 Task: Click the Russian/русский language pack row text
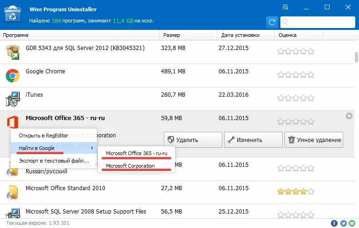pos(46,171)
